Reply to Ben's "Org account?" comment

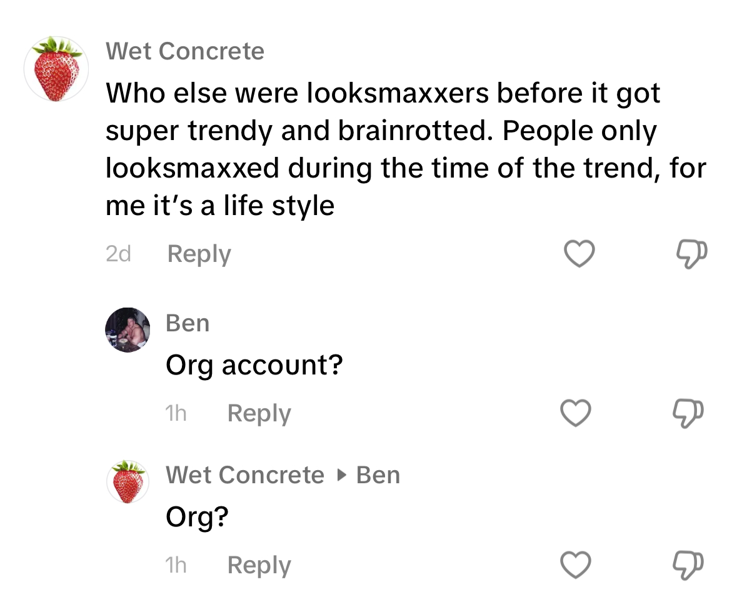[x=259, y=414]
